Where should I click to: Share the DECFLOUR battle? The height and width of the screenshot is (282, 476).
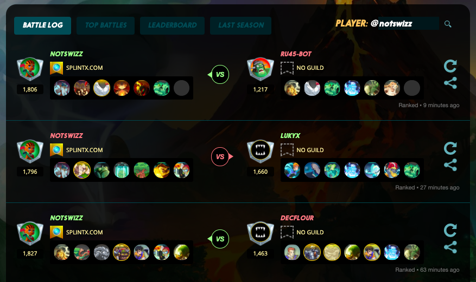click(x=450, y=247)
